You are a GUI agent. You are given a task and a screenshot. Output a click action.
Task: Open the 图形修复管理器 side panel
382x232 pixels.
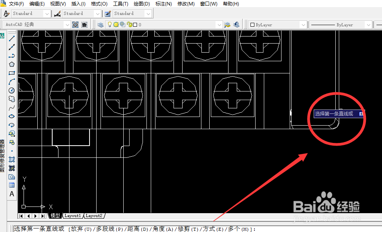(2, 155)
